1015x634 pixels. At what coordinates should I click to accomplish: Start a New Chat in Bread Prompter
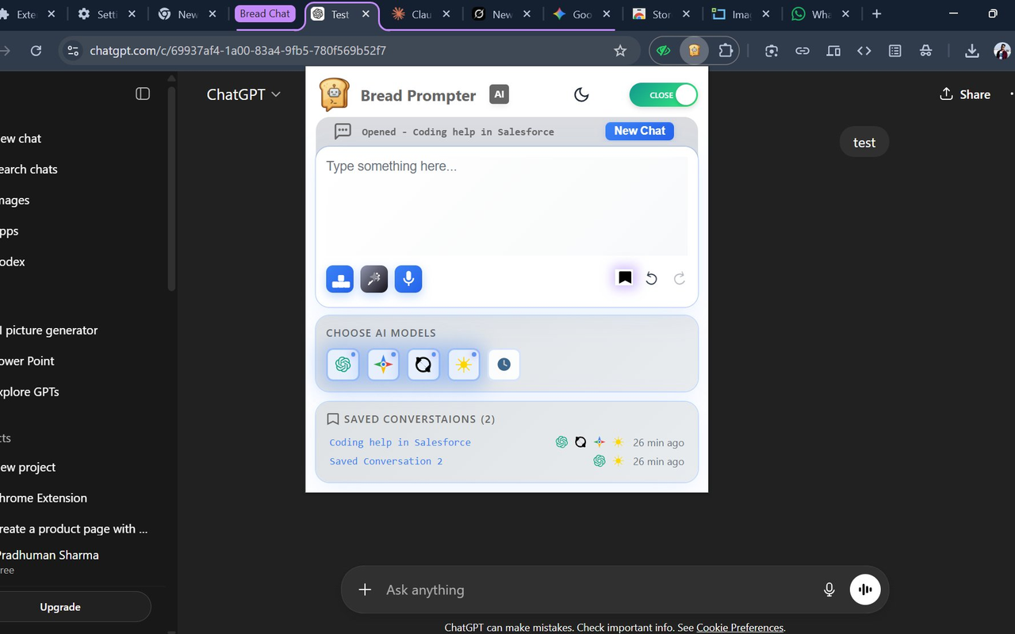coord(639,131)
